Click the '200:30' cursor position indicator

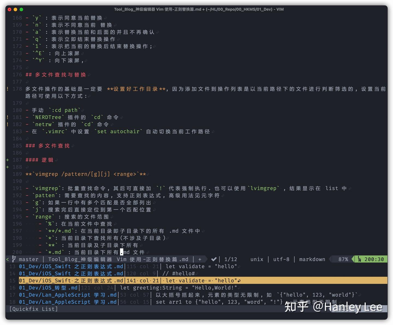pos(374,259)
